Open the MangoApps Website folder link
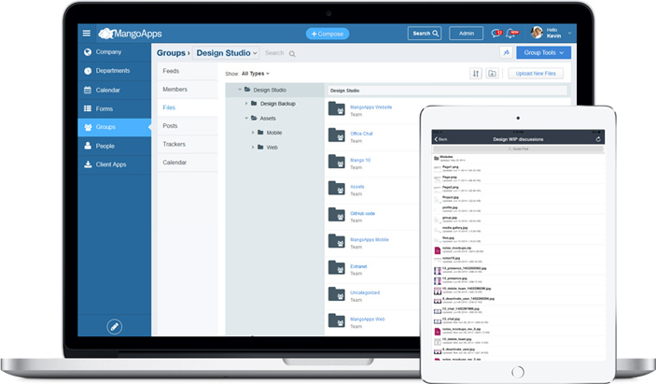Screen dimensions: 656x384 [370, 107]
